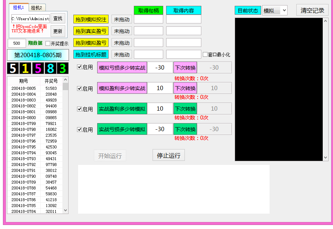
Task: Edit 10 value for 模拟盈利多少转实战
Action: coord(160,88)
